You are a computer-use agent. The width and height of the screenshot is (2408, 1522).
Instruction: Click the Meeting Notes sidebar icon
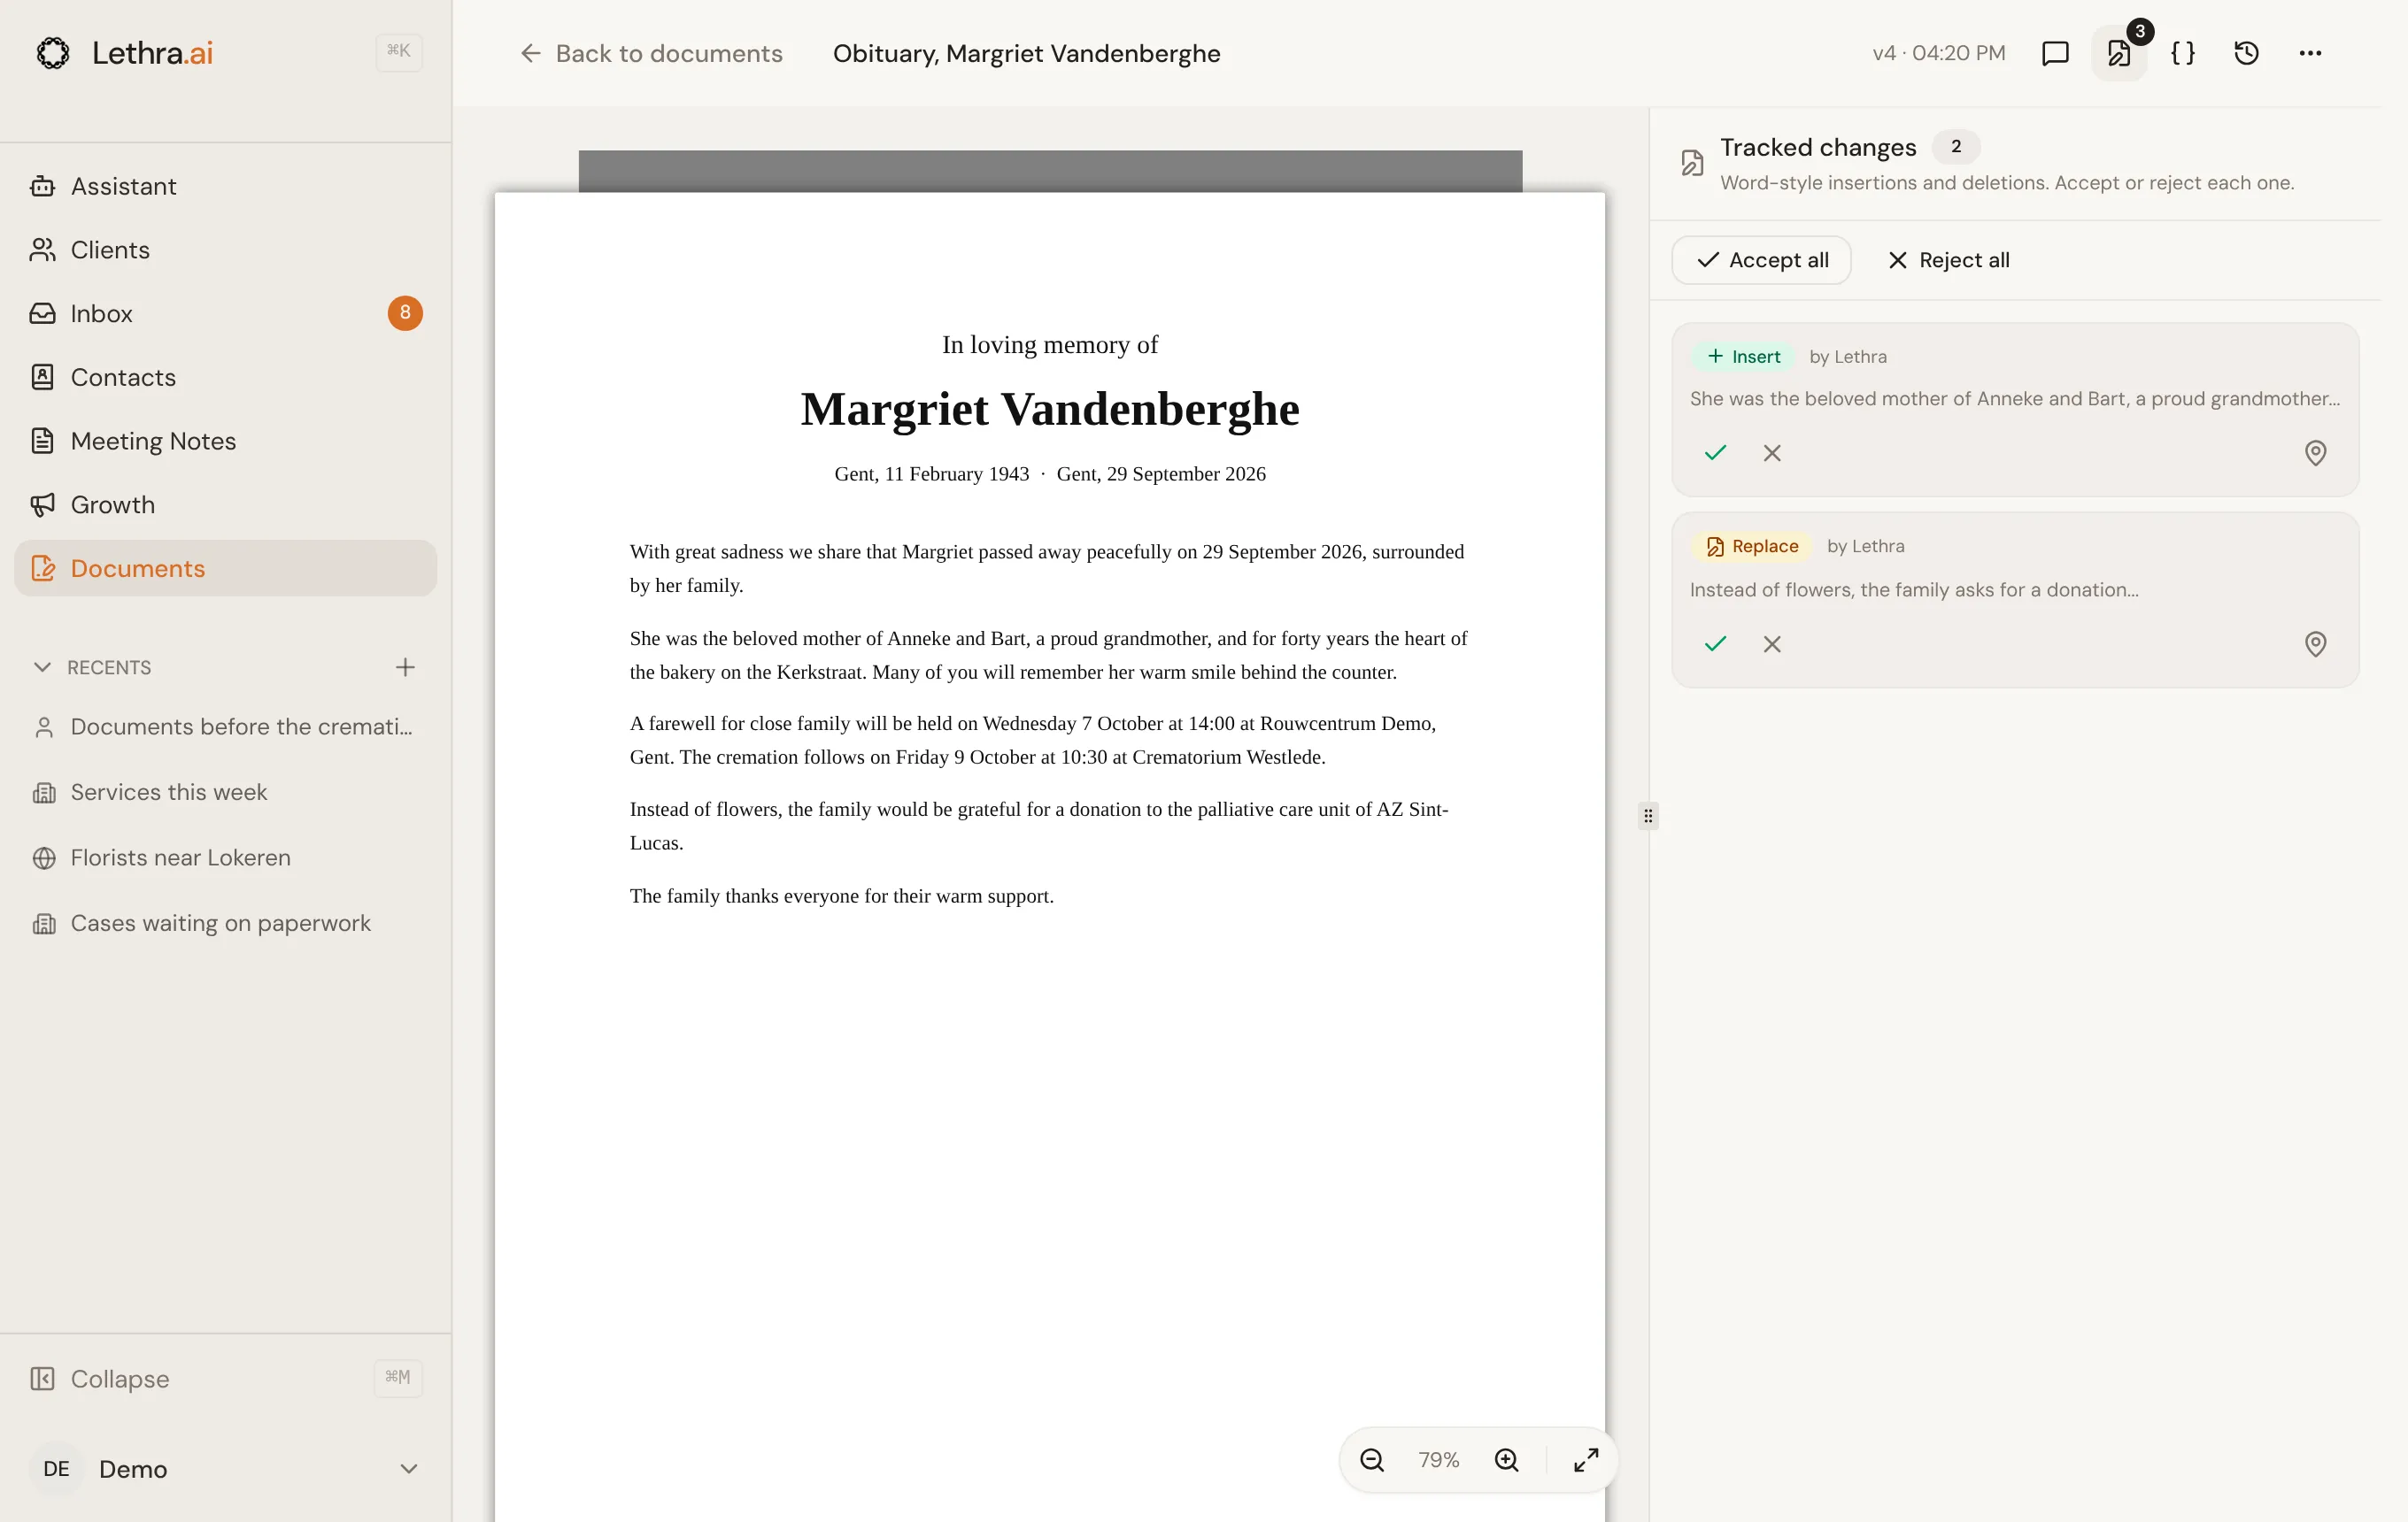tap(42, 441)
